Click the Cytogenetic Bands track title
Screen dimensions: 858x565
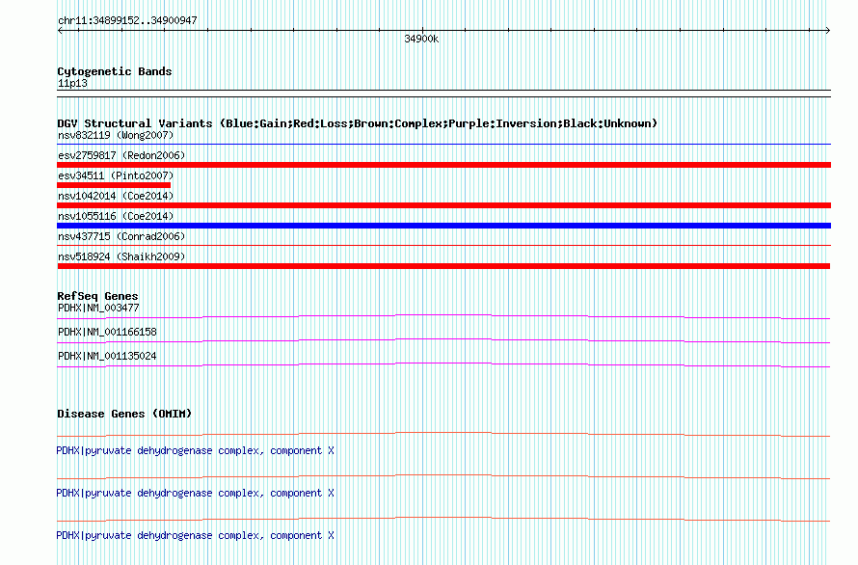click(115, 71)
